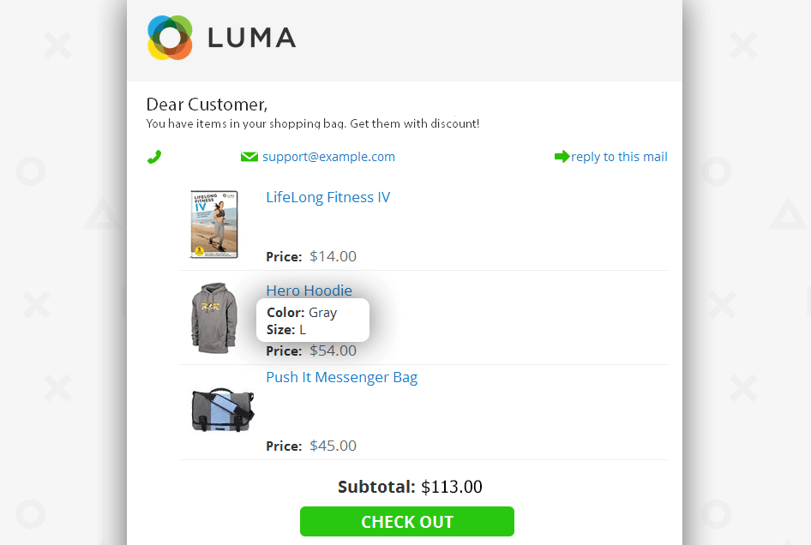Click the LUMA brand name text
Screen dimensions: 811x545
252,39
